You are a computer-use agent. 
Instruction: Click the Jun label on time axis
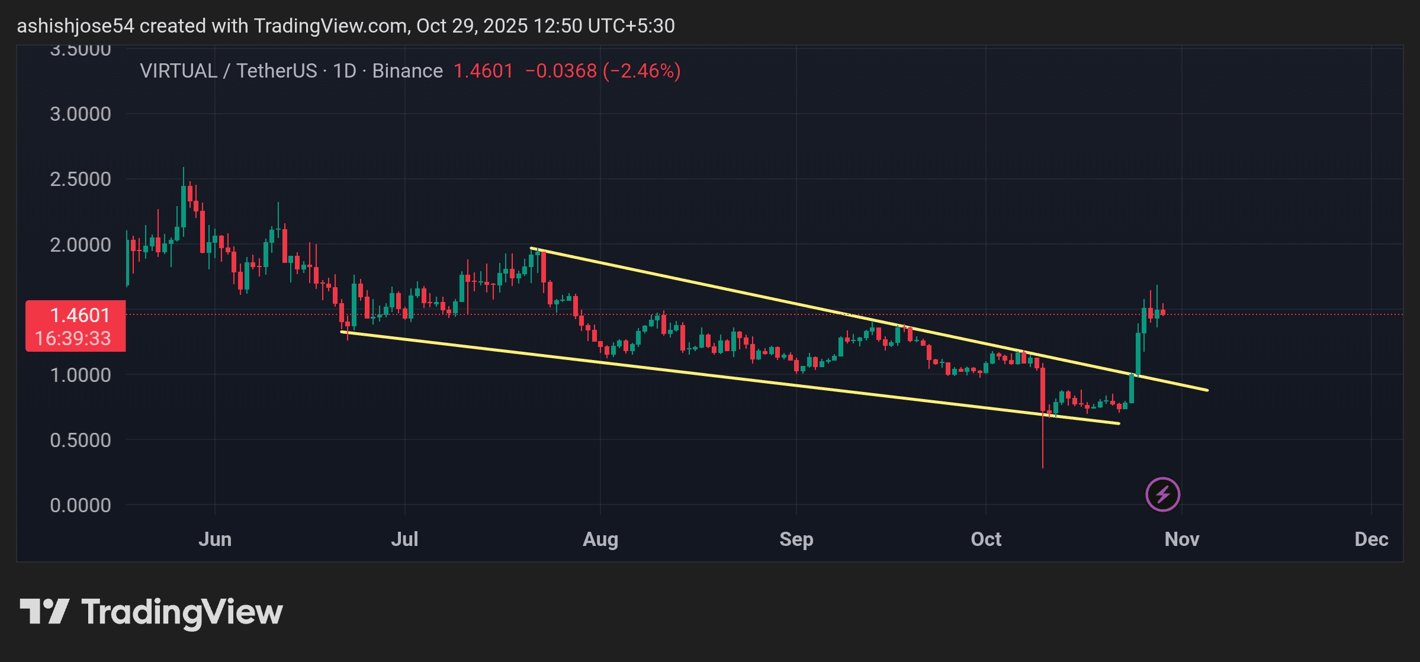214,539
